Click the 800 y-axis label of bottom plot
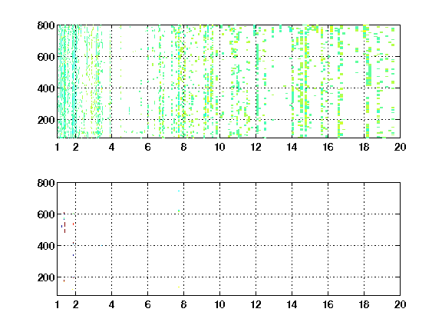Viewport: 442px width, 332px height. (46, 183)
